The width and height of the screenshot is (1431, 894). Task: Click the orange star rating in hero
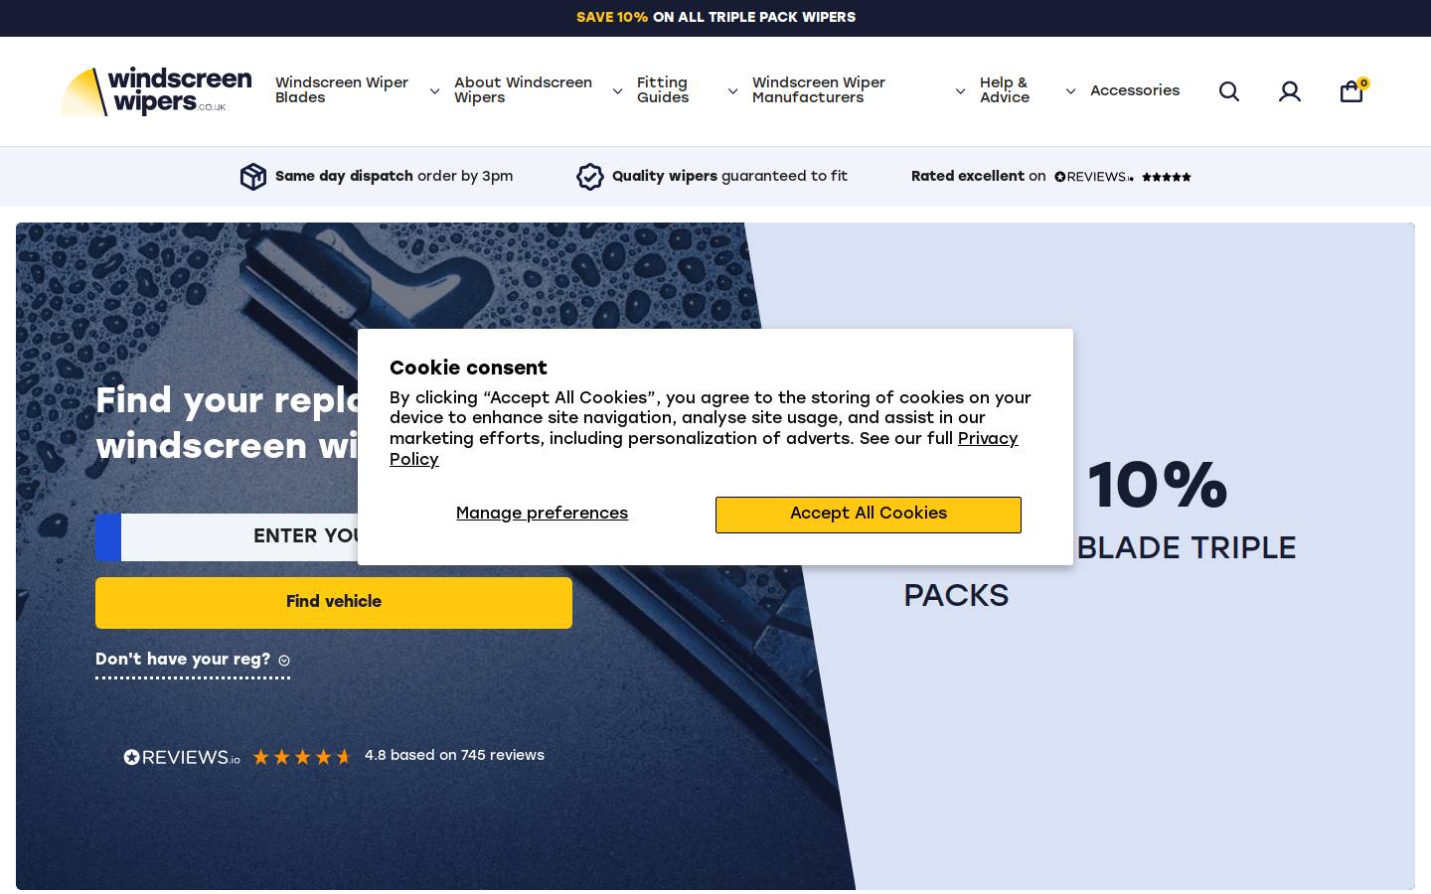[x=302, y=757]
